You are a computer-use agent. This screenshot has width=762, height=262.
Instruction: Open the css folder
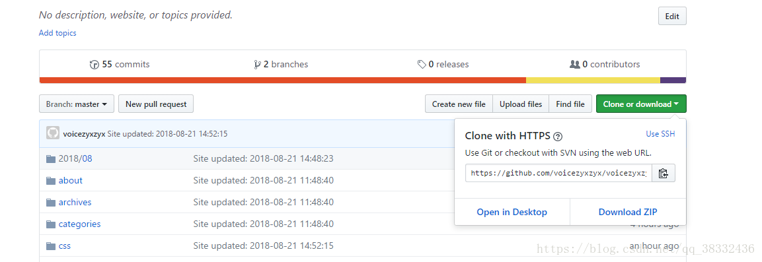point(65,246)
